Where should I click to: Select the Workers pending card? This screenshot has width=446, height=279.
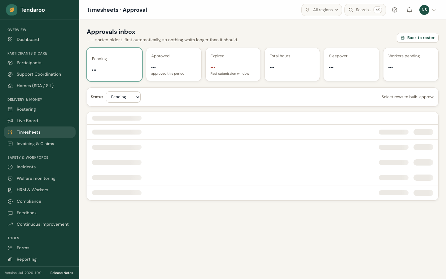(x=411, y=64)
